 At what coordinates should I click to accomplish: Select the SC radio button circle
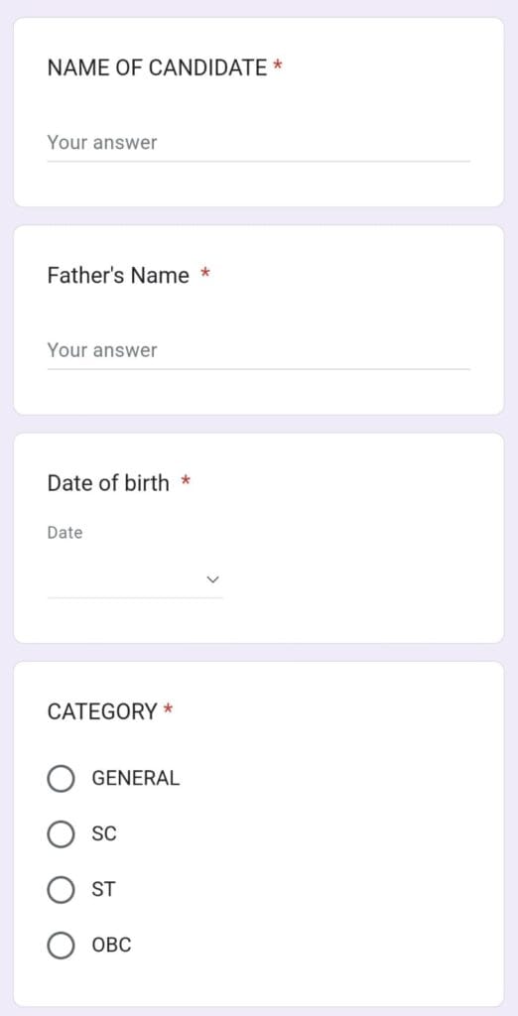(x=61, y=833)
